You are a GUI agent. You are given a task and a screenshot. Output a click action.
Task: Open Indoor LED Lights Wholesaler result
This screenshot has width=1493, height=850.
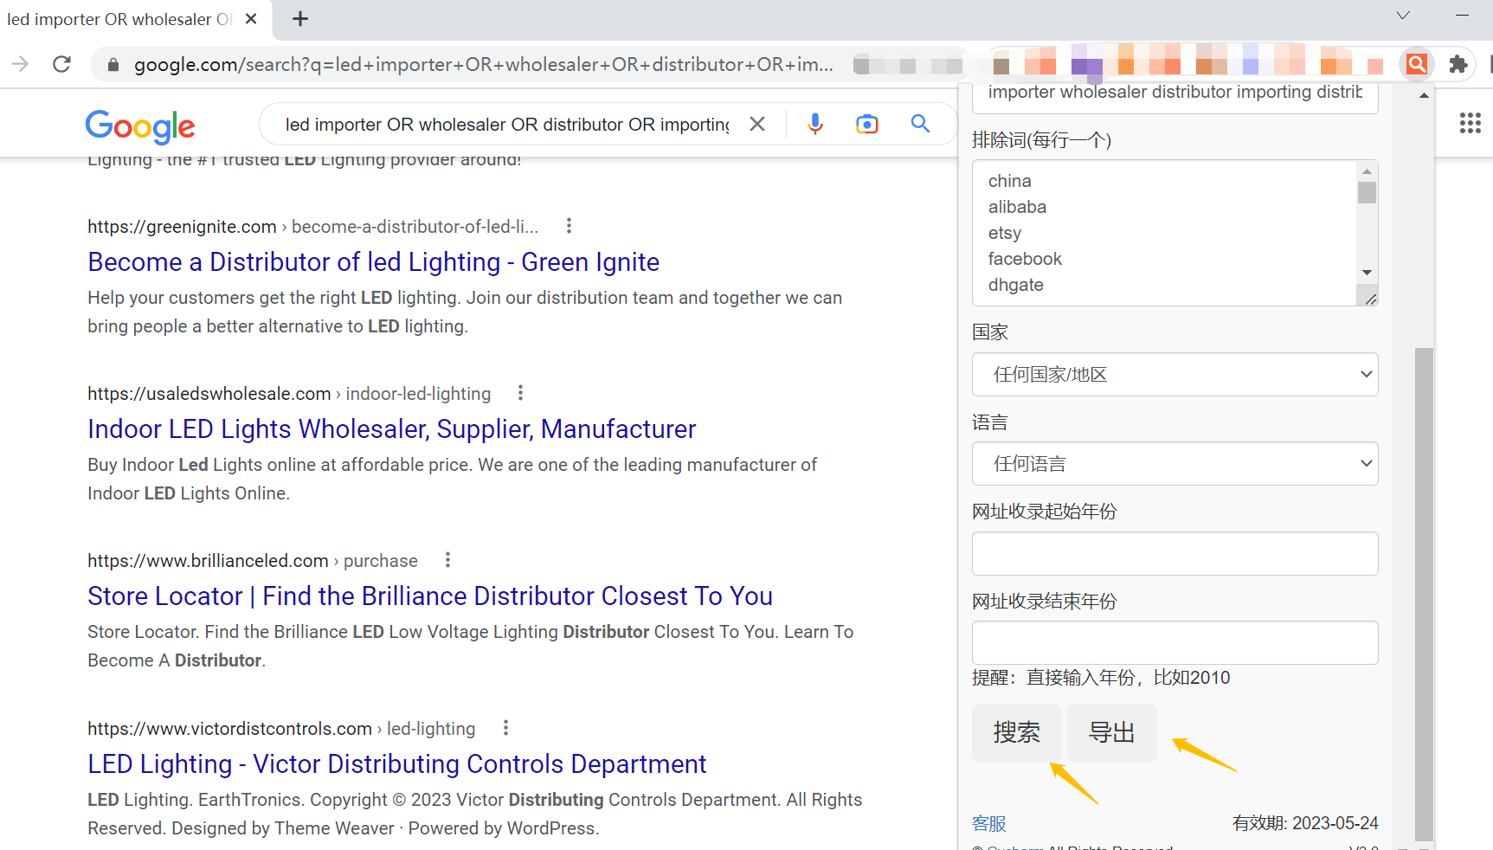coord(391,429)
